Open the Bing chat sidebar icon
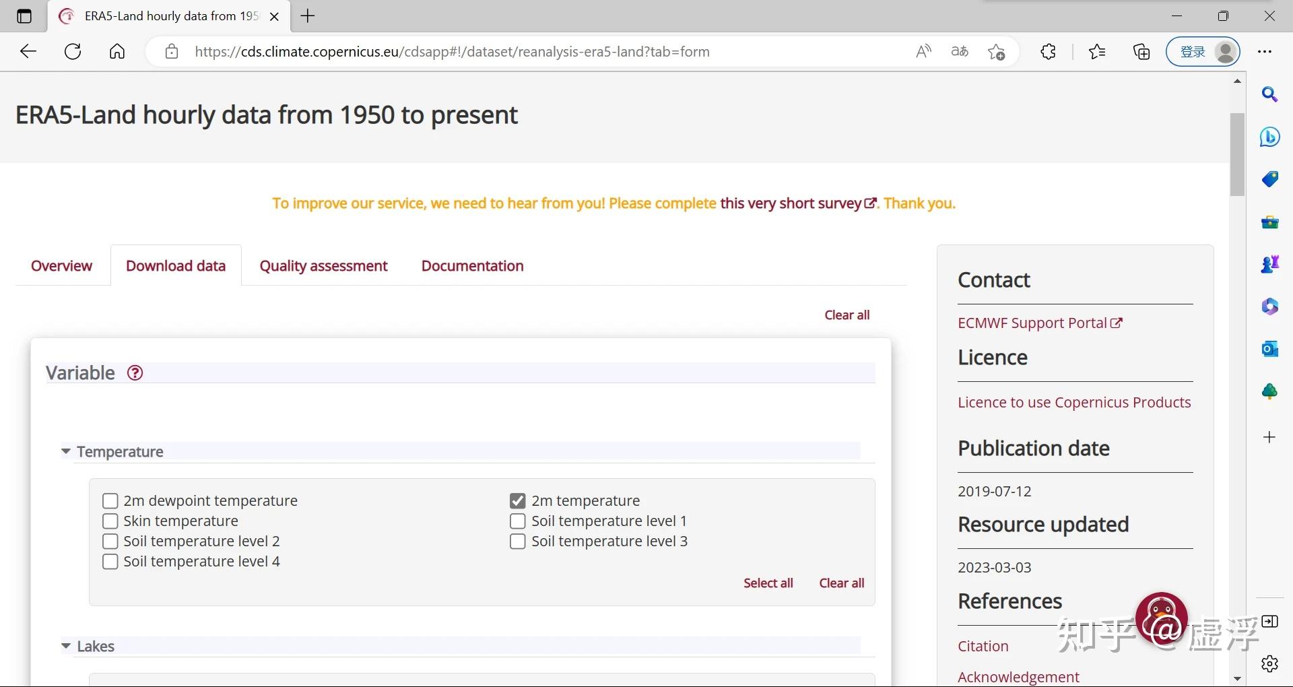This screenshot has height=687, width=1293. pos(1269,137)
